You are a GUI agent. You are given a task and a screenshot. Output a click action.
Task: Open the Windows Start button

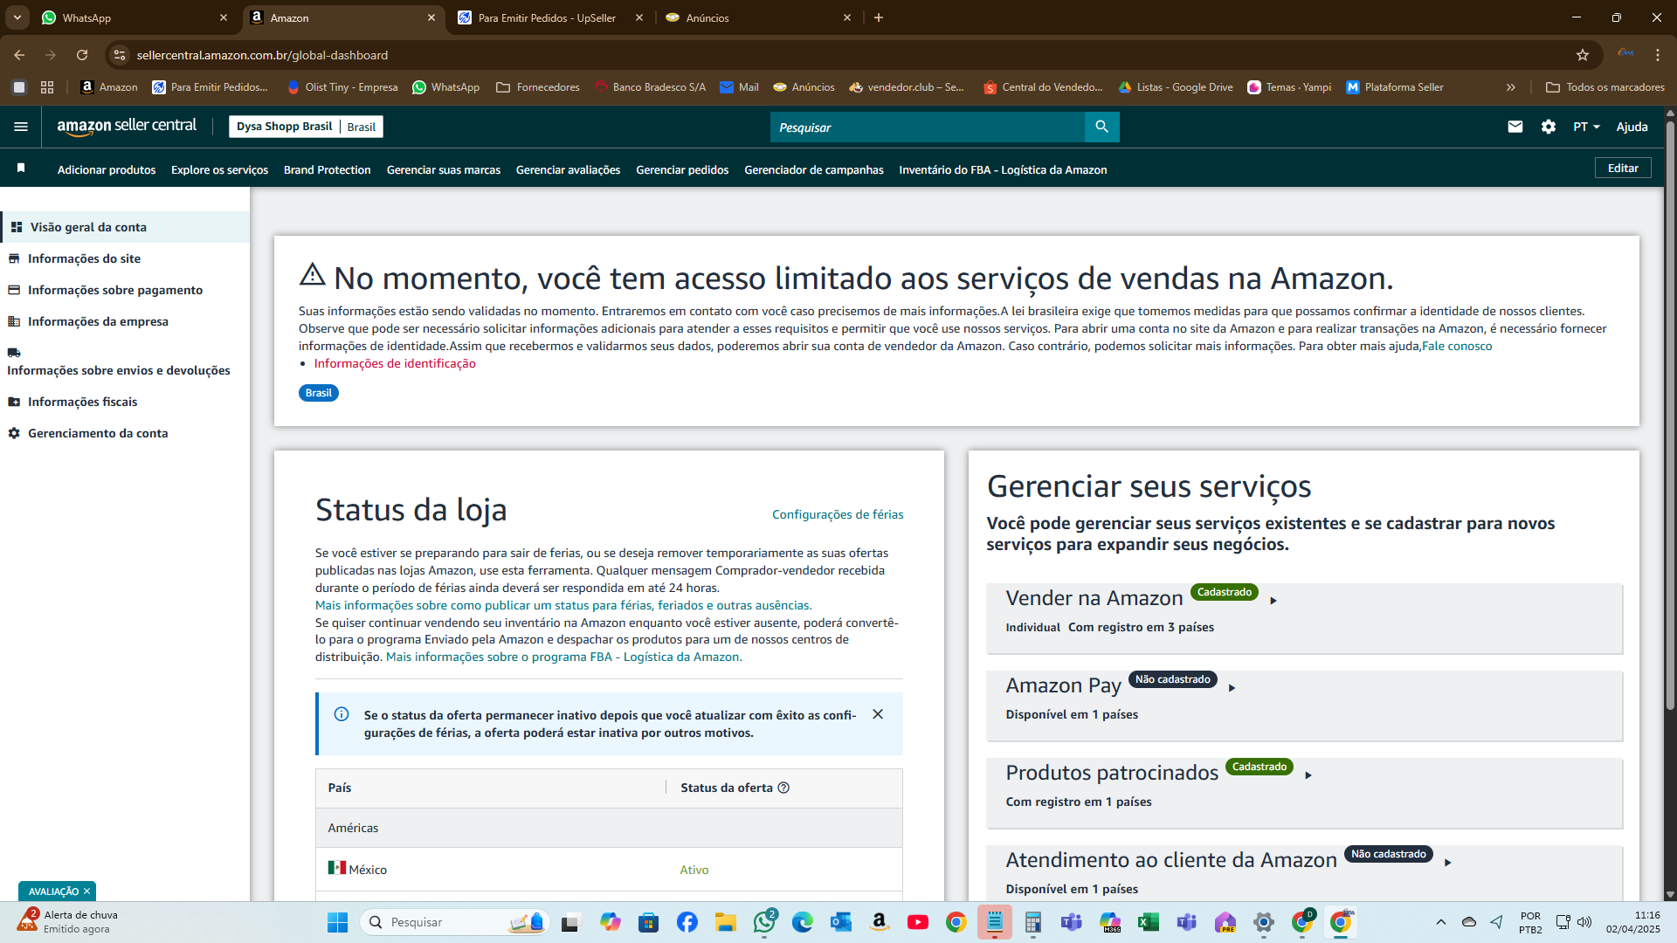coord(338,922)
